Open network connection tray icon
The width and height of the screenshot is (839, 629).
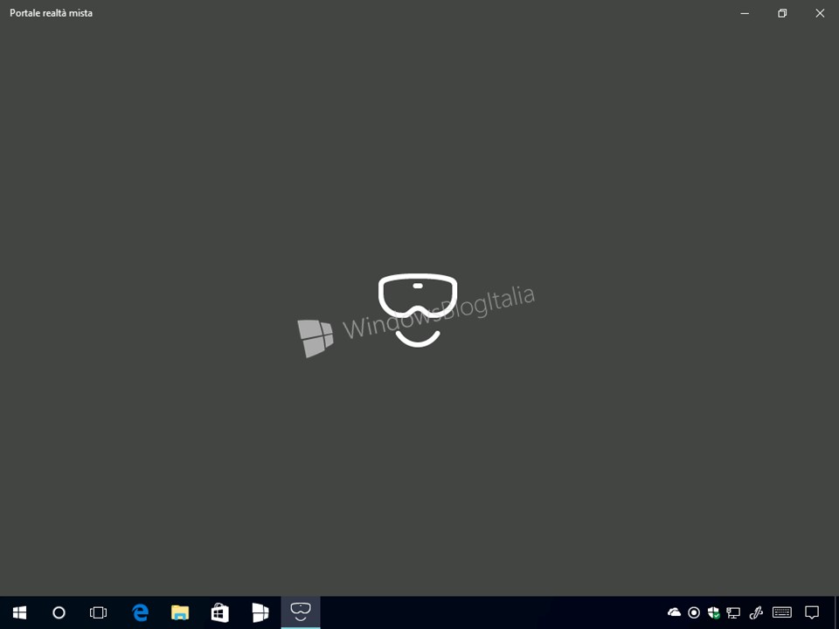pos(733,612)
